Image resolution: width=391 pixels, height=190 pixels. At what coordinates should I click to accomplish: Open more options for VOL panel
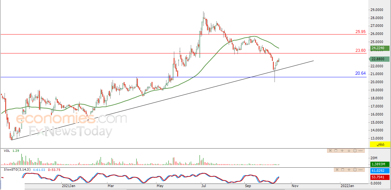[x=360, y=151]
